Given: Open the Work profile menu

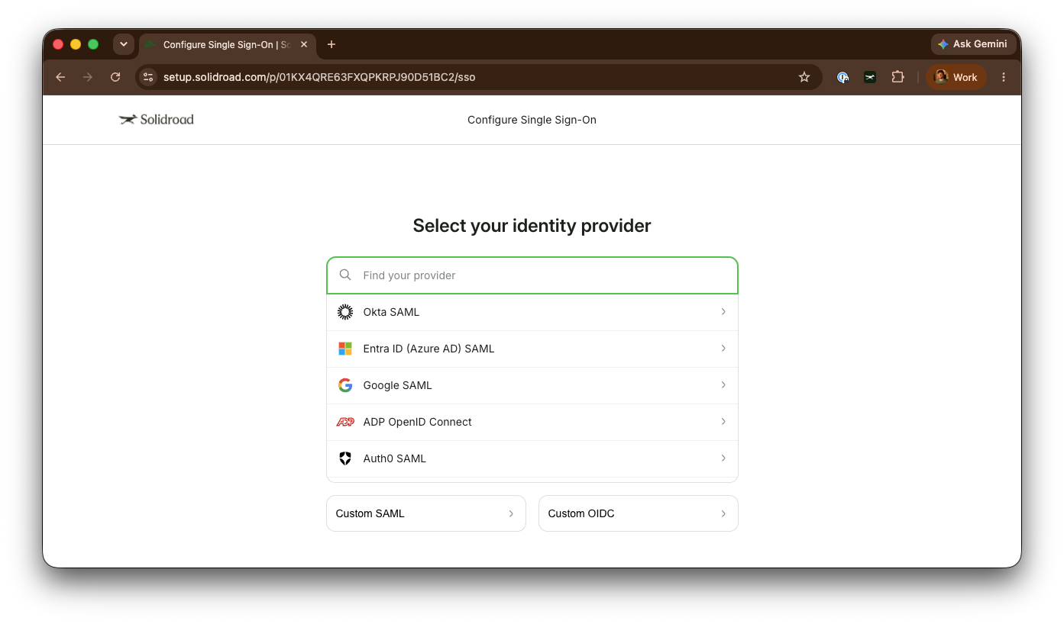Looking at the screenshot, I should point(956,77).
